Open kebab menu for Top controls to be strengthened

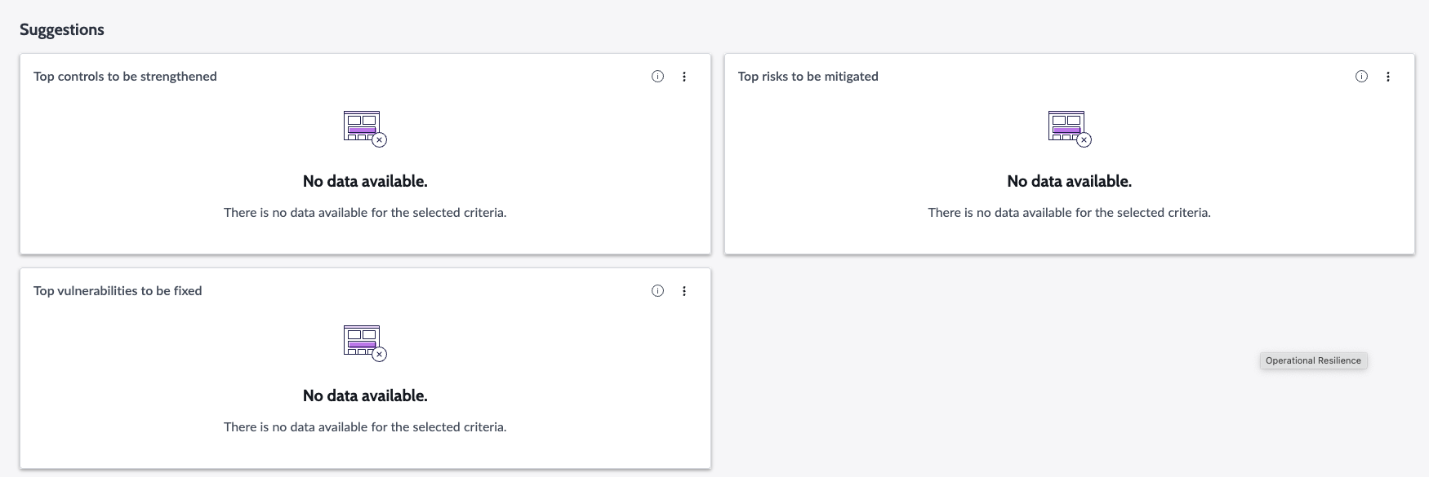point(684,77)
